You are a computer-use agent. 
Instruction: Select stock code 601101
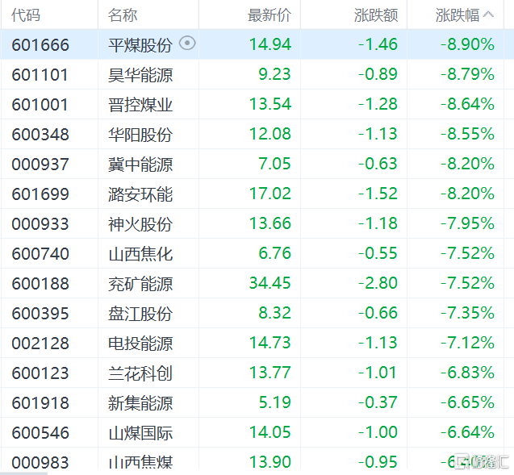click(x=40, y=75)
